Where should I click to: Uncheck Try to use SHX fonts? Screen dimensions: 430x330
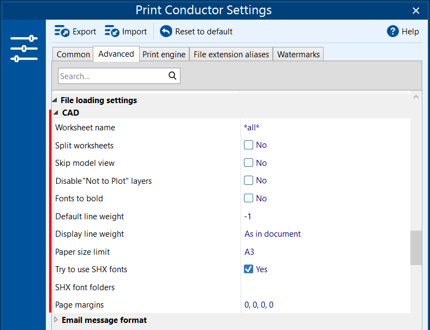click(x=248, y=269)
